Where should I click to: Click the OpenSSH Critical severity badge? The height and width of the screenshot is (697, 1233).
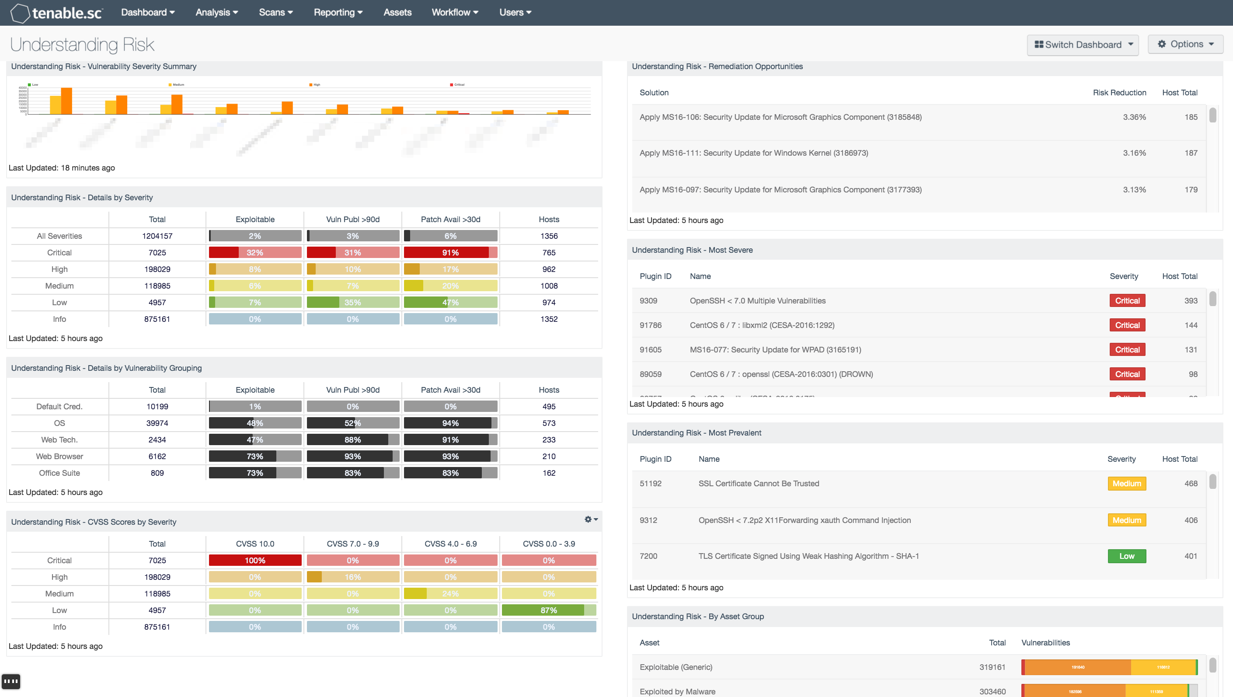point(1126,301)
